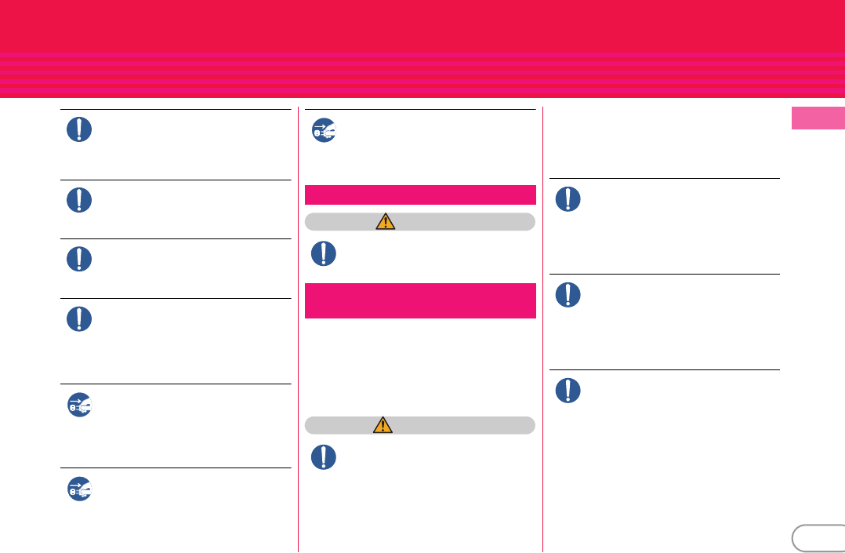Image resolution: width=845 pixels, height=553 pixels.
Task: Select the pink chapter tab on right edge
Action: tap(818, 118)
